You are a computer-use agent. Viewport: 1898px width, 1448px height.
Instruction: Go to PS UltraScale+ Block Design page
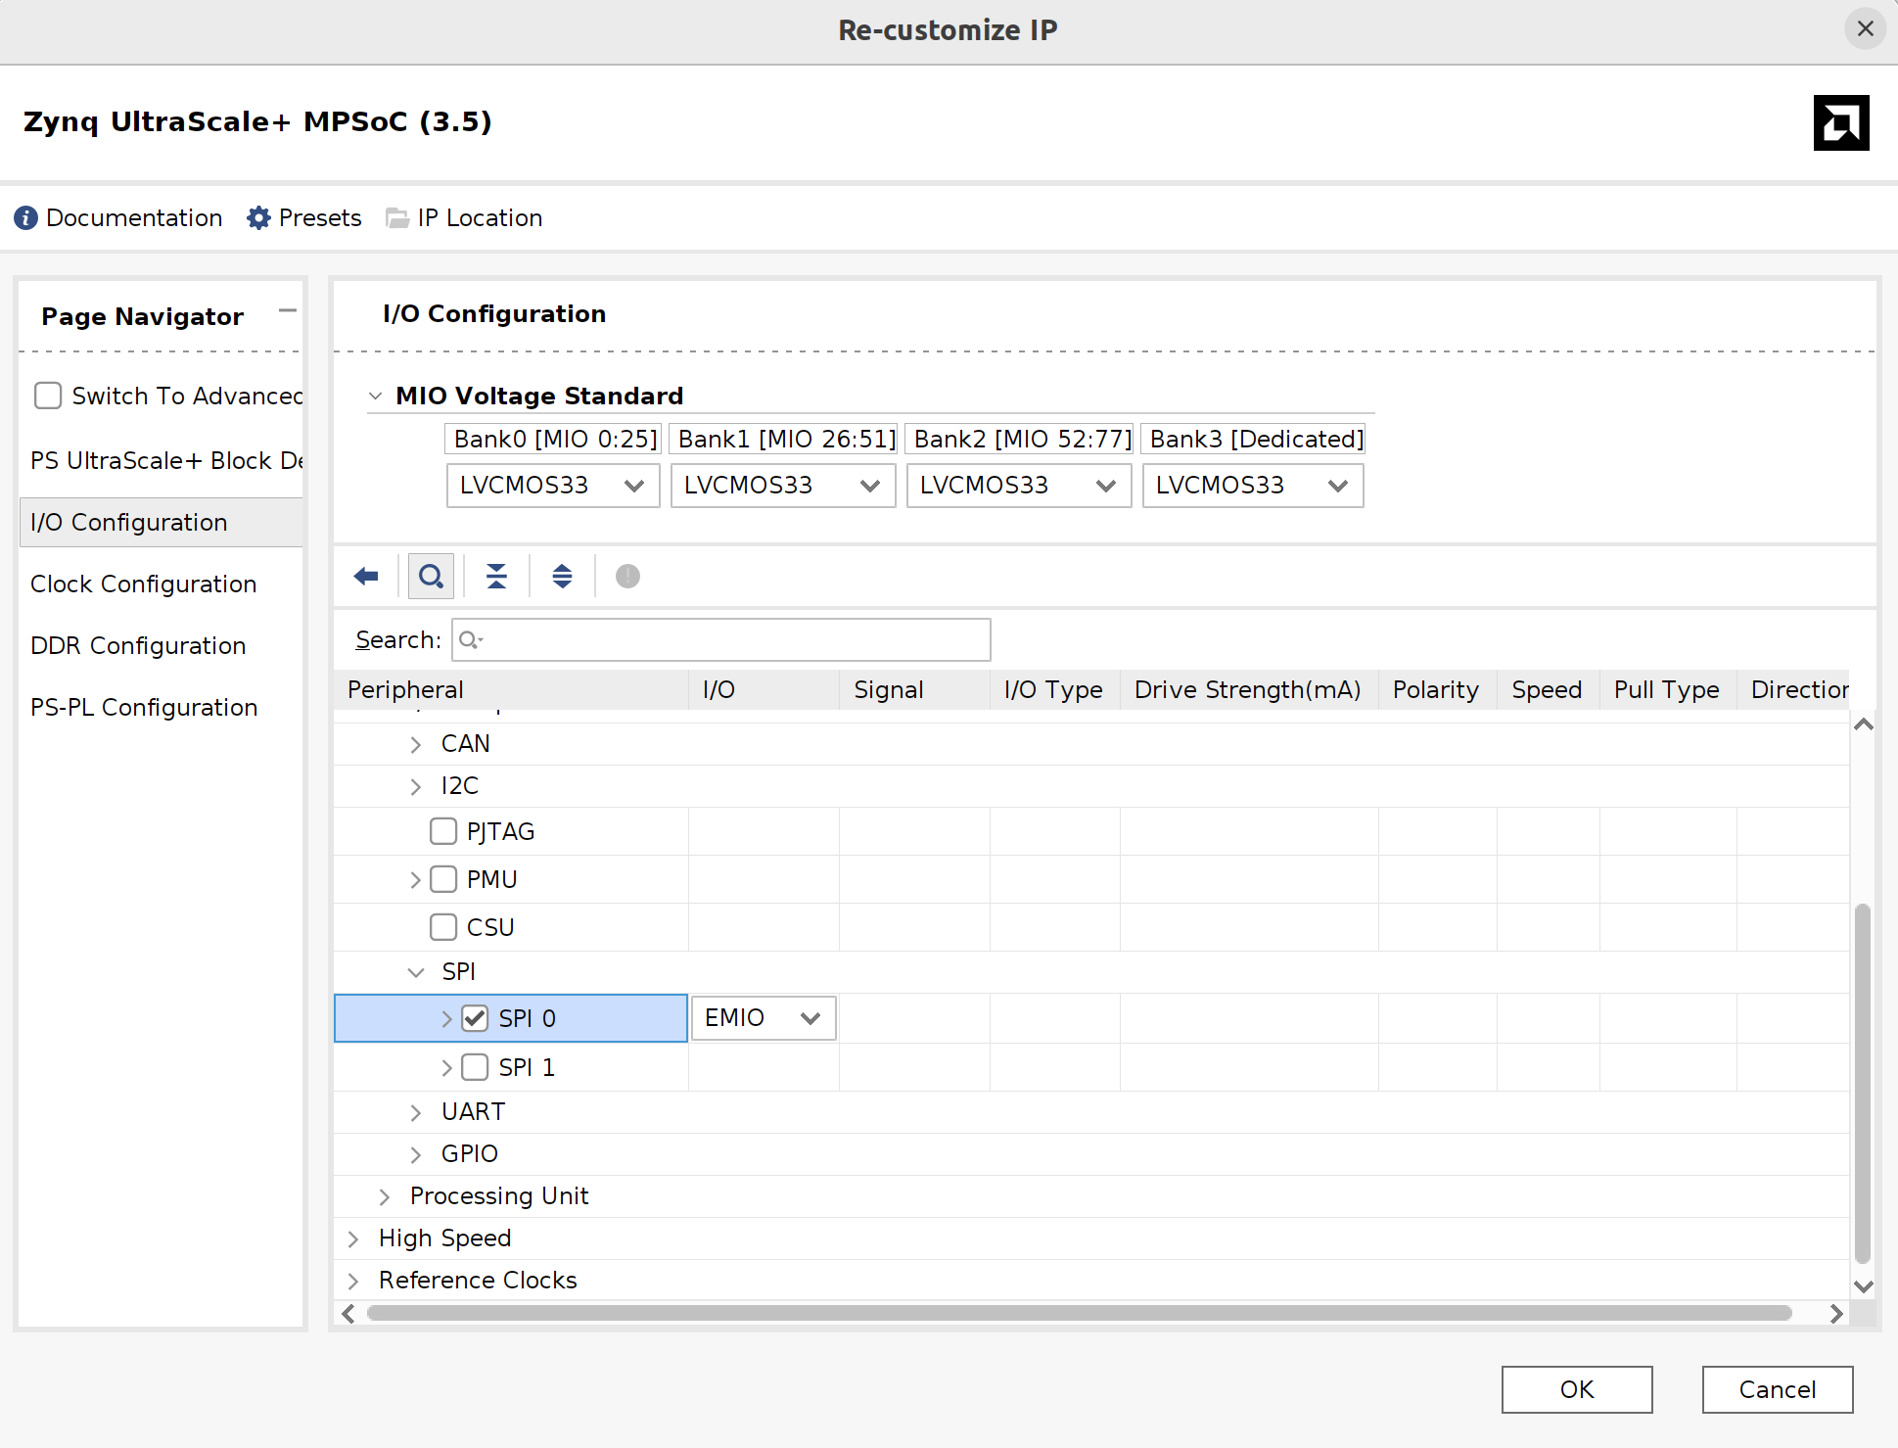click(x=162, y=460)
